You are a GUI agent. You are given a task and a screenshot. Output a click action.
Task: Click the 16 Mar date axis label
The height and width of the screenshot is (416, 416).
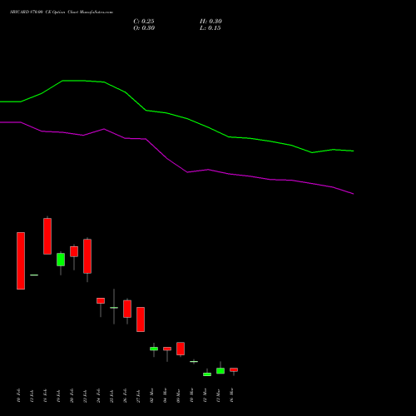231,396
